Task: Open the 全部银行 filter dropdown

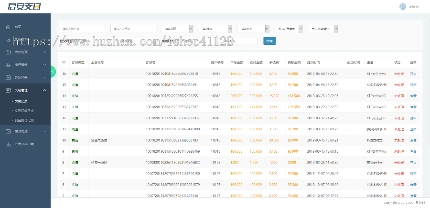Action: 215,29
